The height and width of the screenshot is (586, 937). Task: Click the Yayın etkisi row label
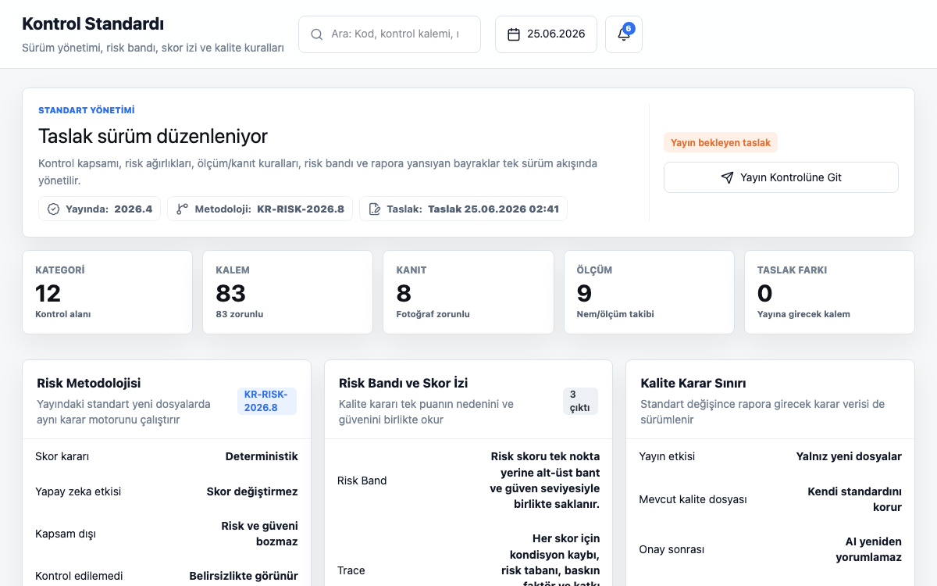tap(667, 456)
